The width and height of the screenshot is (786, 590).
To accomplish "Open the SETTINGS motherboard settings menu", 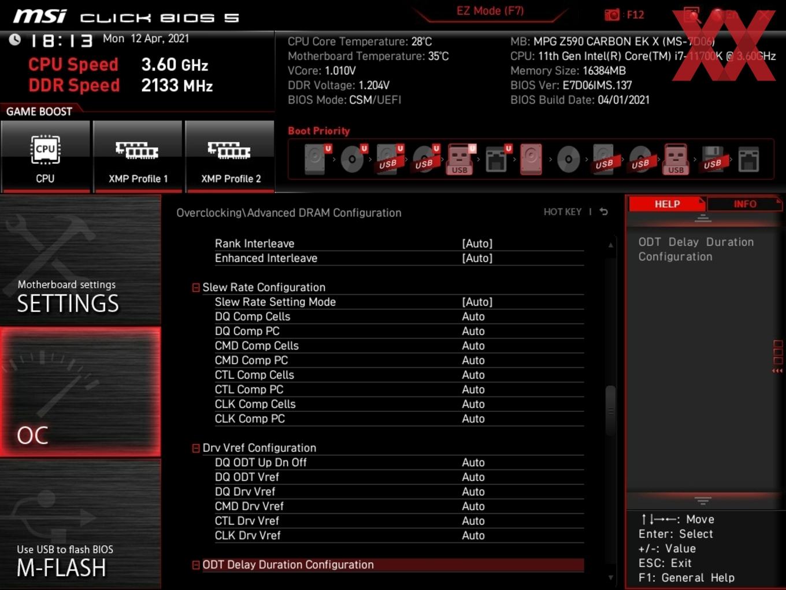I will click(80, 261).
